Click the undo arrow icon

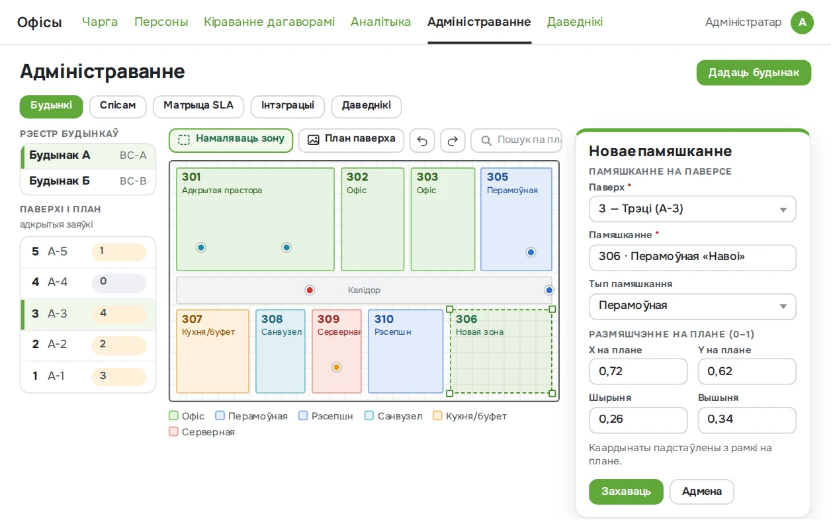pyautogui.click(x=422, y=140)
